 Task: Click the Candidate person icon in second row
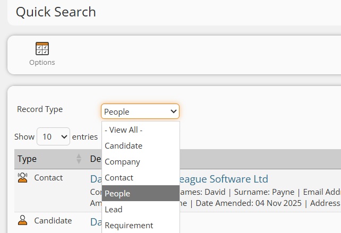pyautogui.click(x=22, y=220)
